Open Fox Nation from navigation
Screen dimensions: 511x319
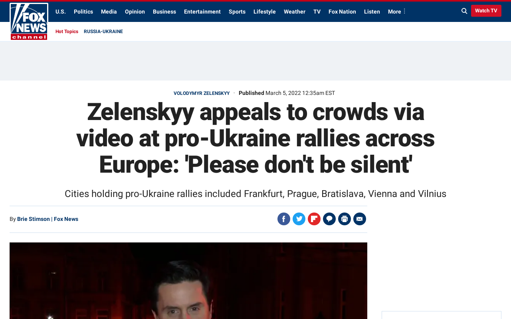pyautogui.click(x=342, y=12)
